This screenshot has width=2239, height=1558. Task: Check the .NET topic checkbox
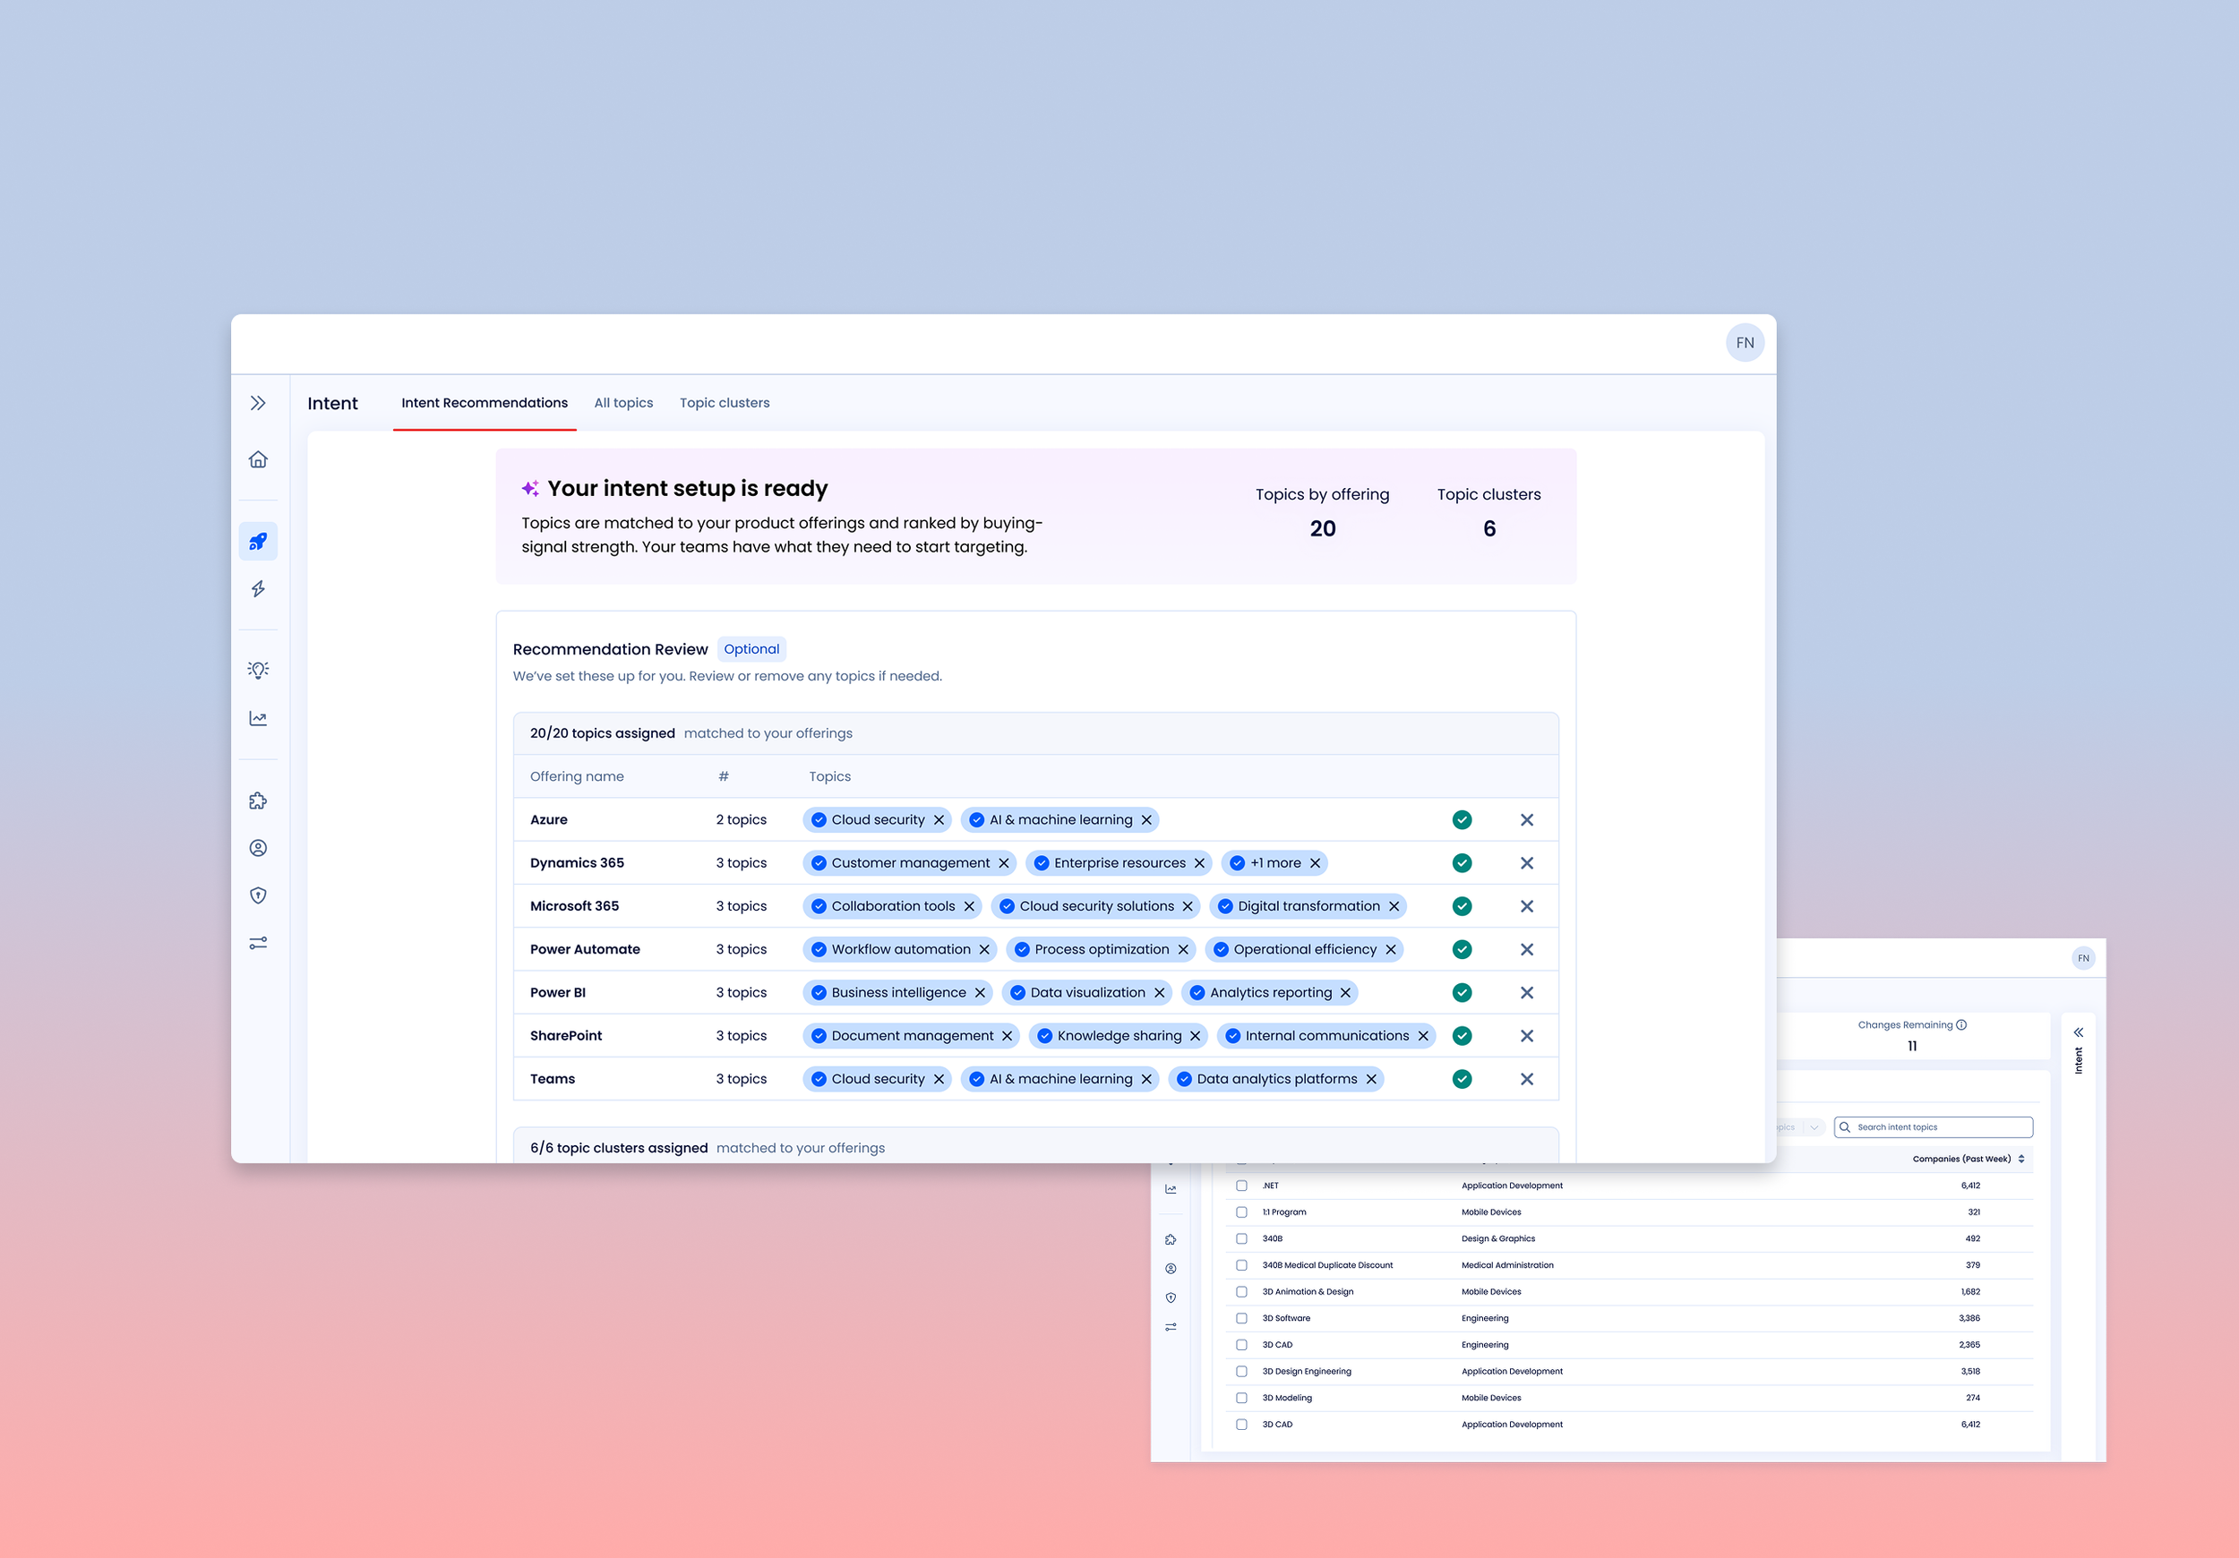[1240, 1186]
